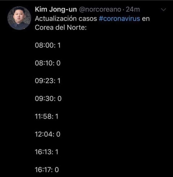Click the "09:23: 1" entry line
Viewport: 173px width, 177px height.
[48, 81]
